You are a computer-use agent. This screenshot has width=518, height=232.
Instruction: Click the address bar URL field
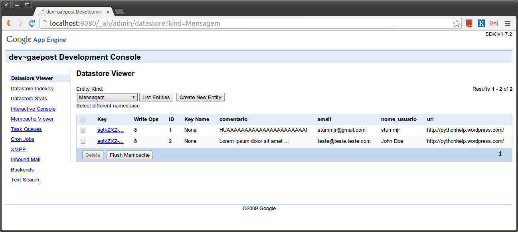click(x=247, y=23)
